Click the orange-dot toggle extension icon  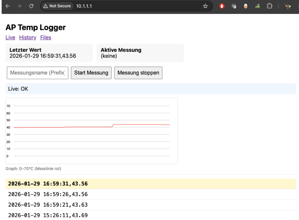(246, 6)
